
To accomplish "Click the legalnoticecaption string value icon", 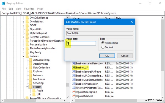I will [x=74, y=92].
